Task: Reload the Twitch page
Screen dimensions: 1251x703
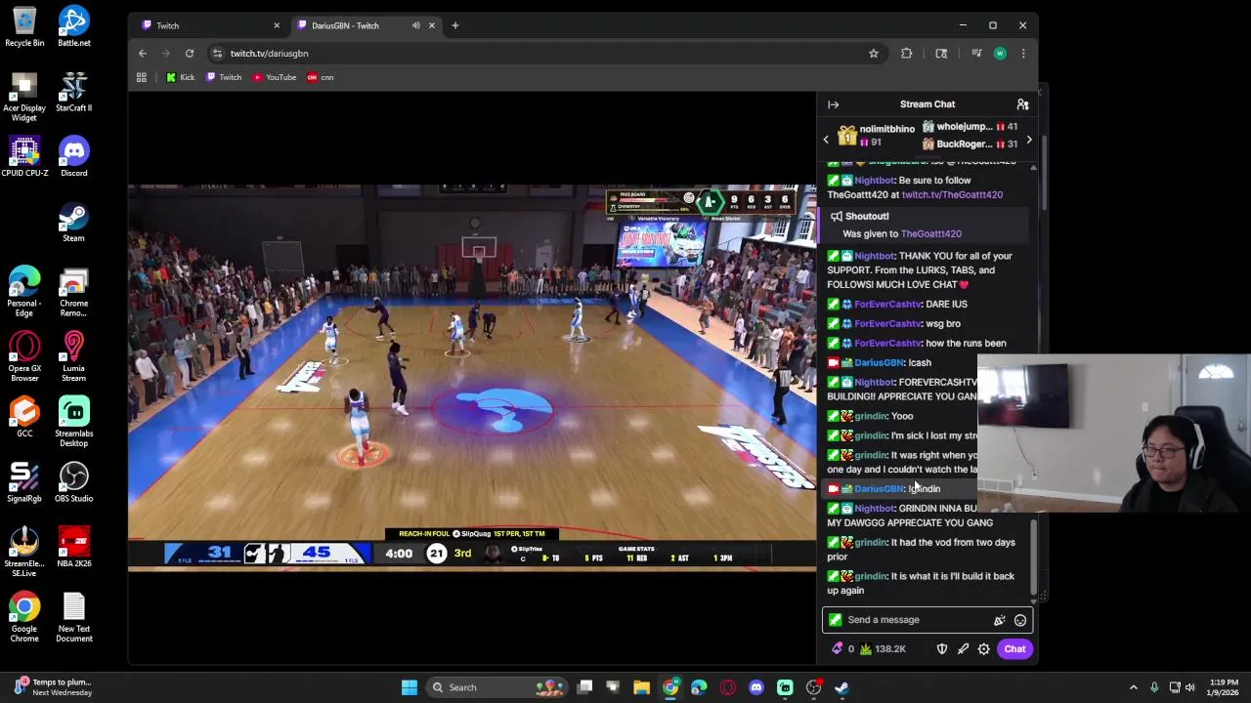Action: [190, 54]
